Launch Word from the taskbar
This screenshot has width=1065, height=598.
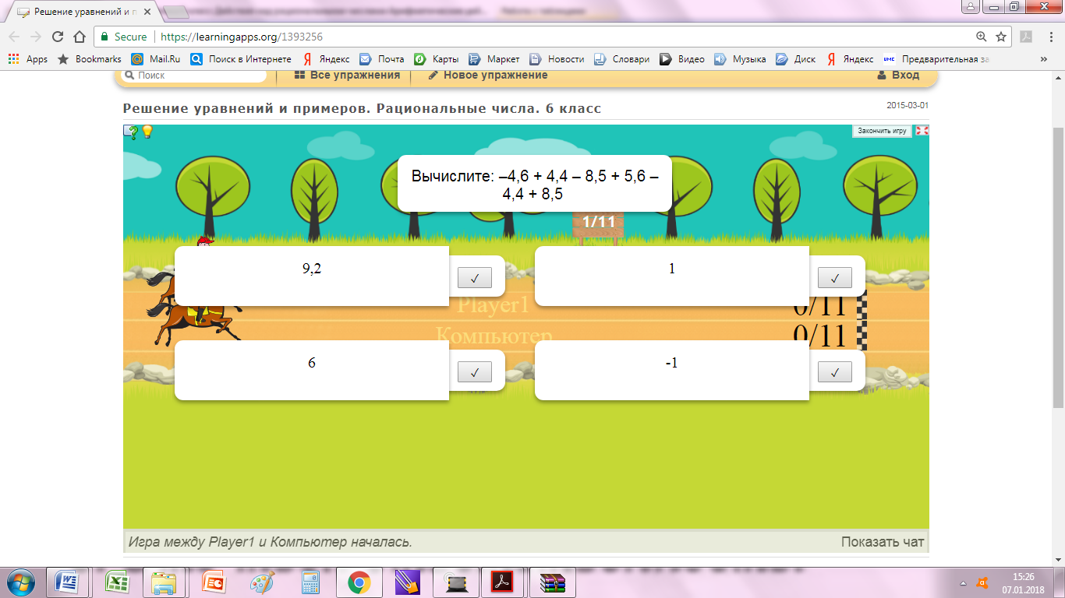[67, 582]
